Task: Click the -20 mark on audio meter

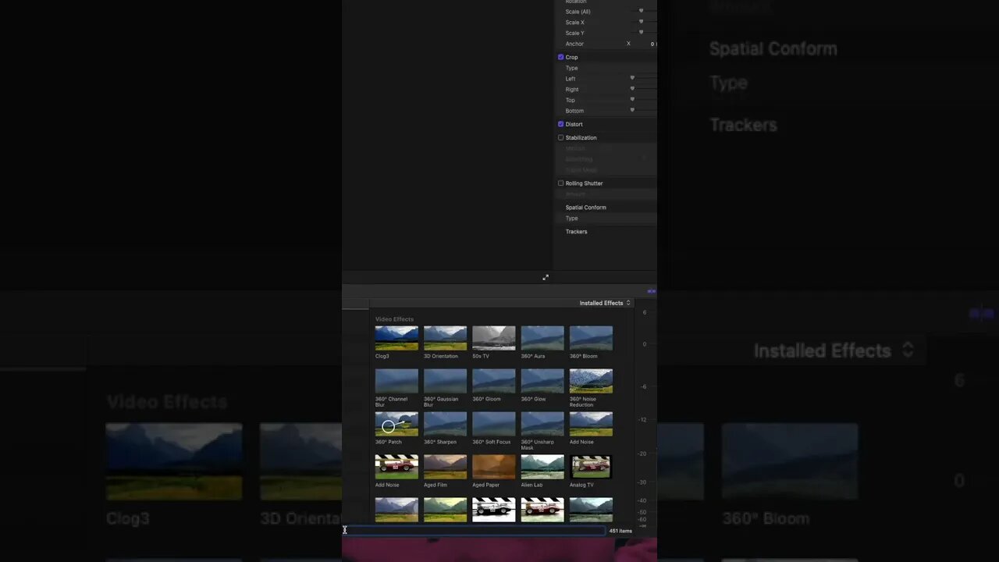Action: pyautogui.click(x=643, y=454)
